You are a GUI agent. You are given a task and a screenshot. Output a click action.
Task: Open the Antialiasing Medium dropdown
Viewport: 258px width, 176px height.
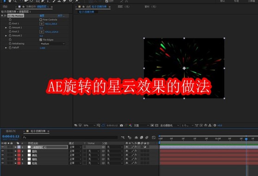(53, 44)
